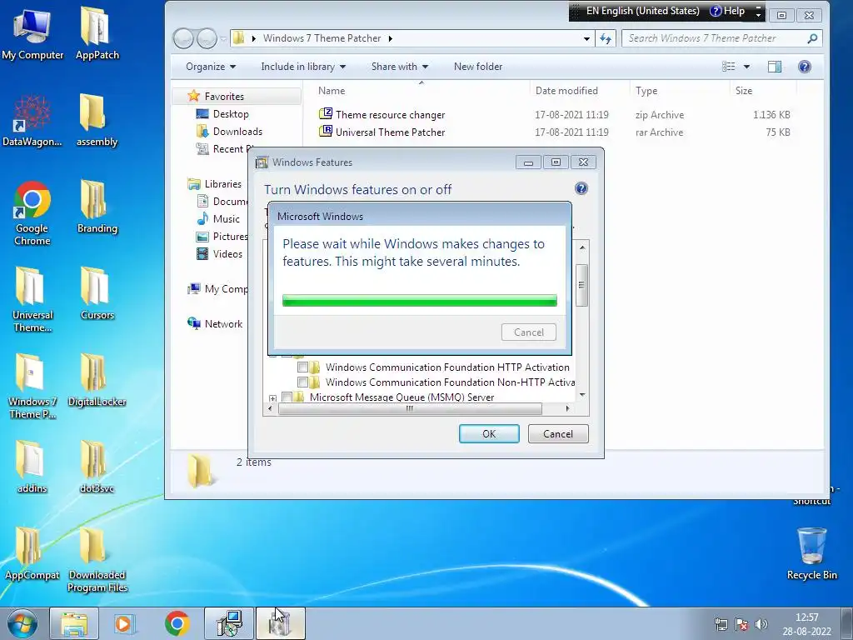Expand Microsoft Message Queue (MSMQ) Server node

pos(272,398)
